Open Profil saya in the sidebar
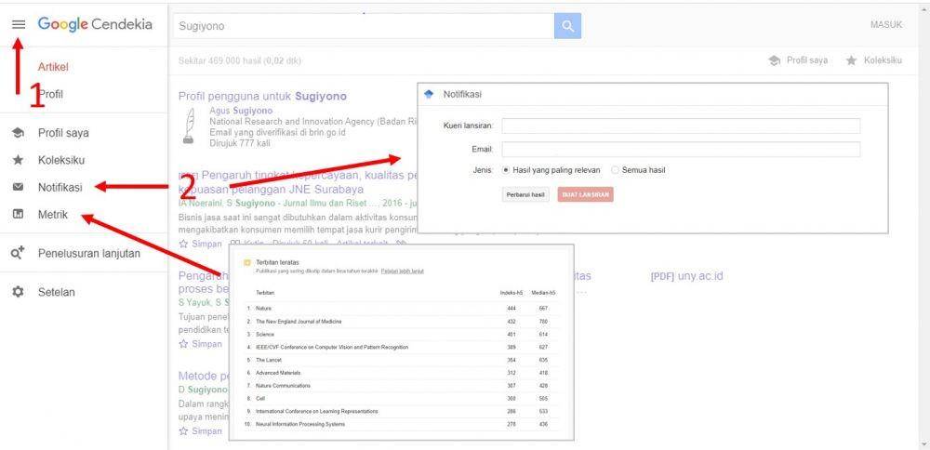 point(63,133)
